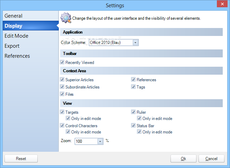Viewport: 230px width, 168px height.
Task: Toggle Only in edit mode under Targets
Action: [x=68, y=118]
